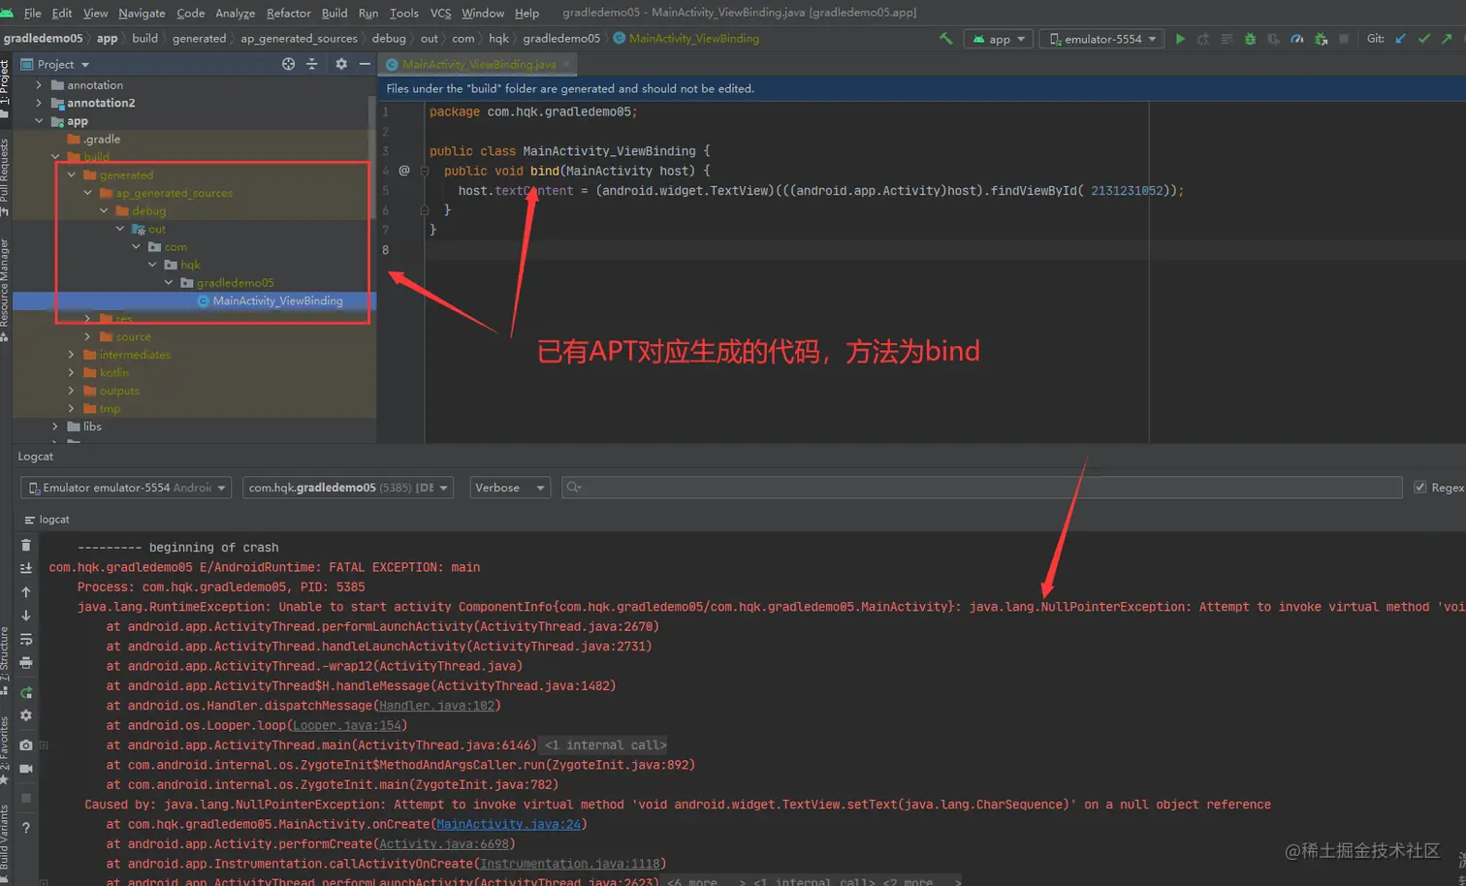Image resolution: width=1466 pixels, height=886 pixels.
Task: Open the Analyze menu
Action: (235, 13)
